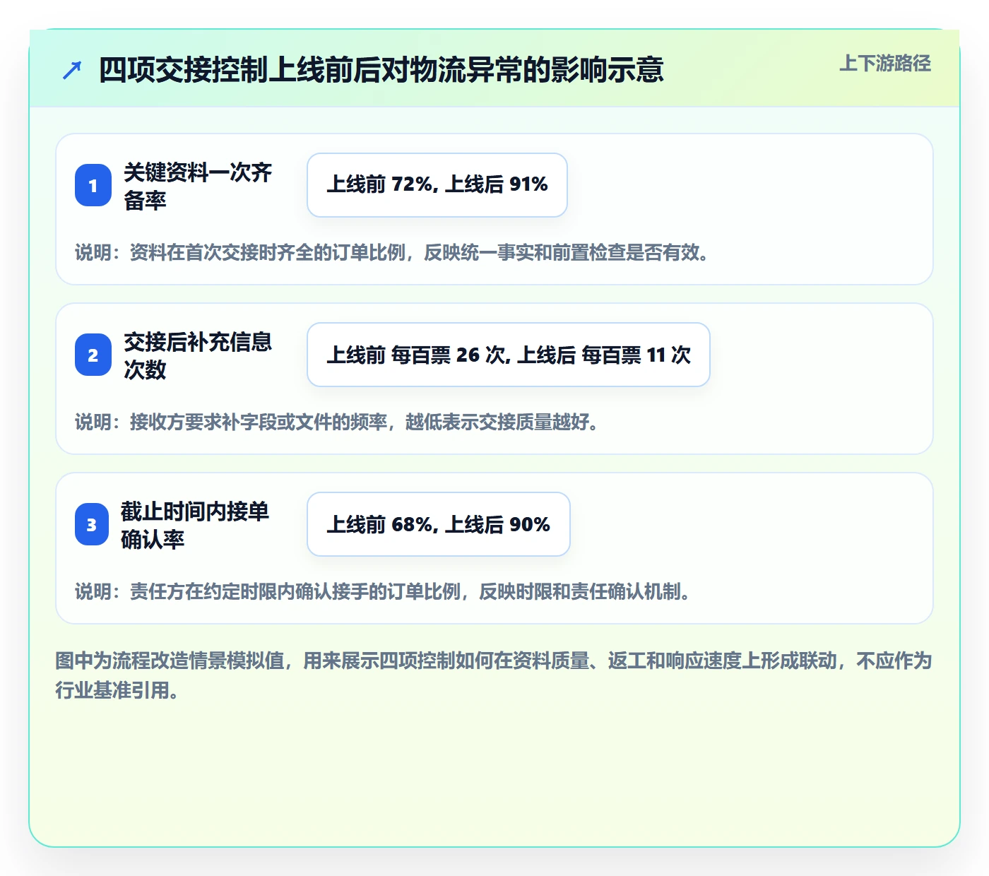Select the 交接后补充信息次数 heading

click(198, 355)
